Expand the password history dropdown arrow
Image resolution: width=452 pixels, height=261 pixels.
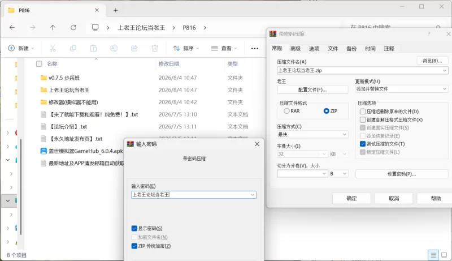click(x=253, y=195)
